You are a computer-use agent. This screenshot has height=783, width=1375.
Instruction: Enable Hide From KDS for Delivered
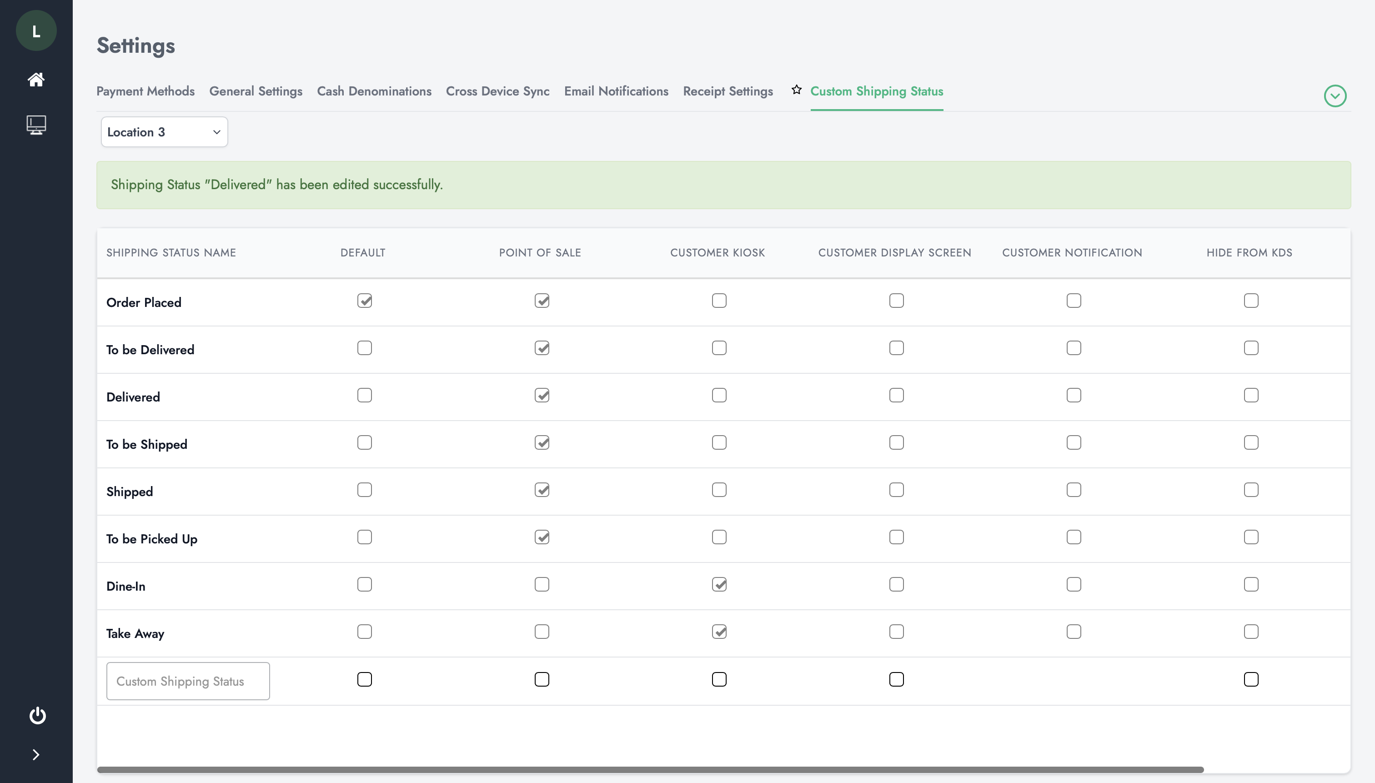click(1251, 395)
